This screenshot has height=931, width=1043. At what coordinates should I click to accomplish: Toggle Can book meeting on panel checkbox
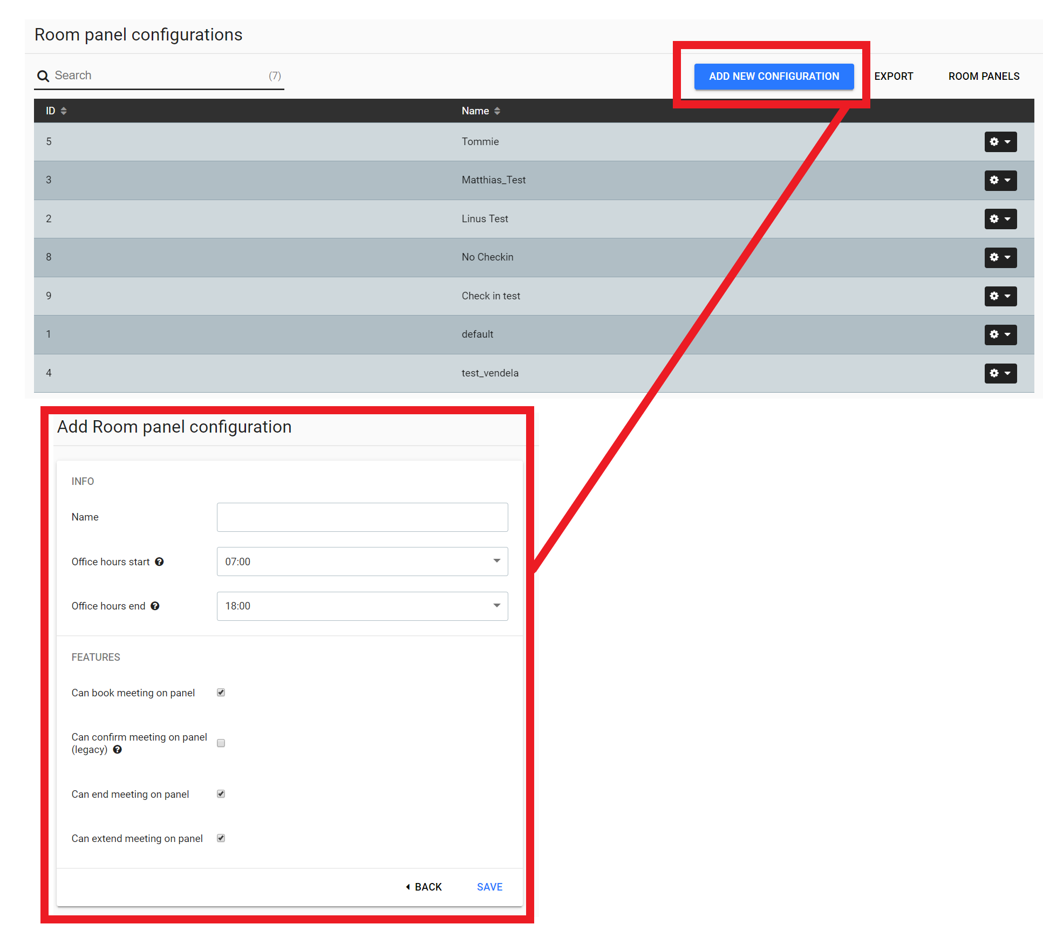tap(221, 692)
